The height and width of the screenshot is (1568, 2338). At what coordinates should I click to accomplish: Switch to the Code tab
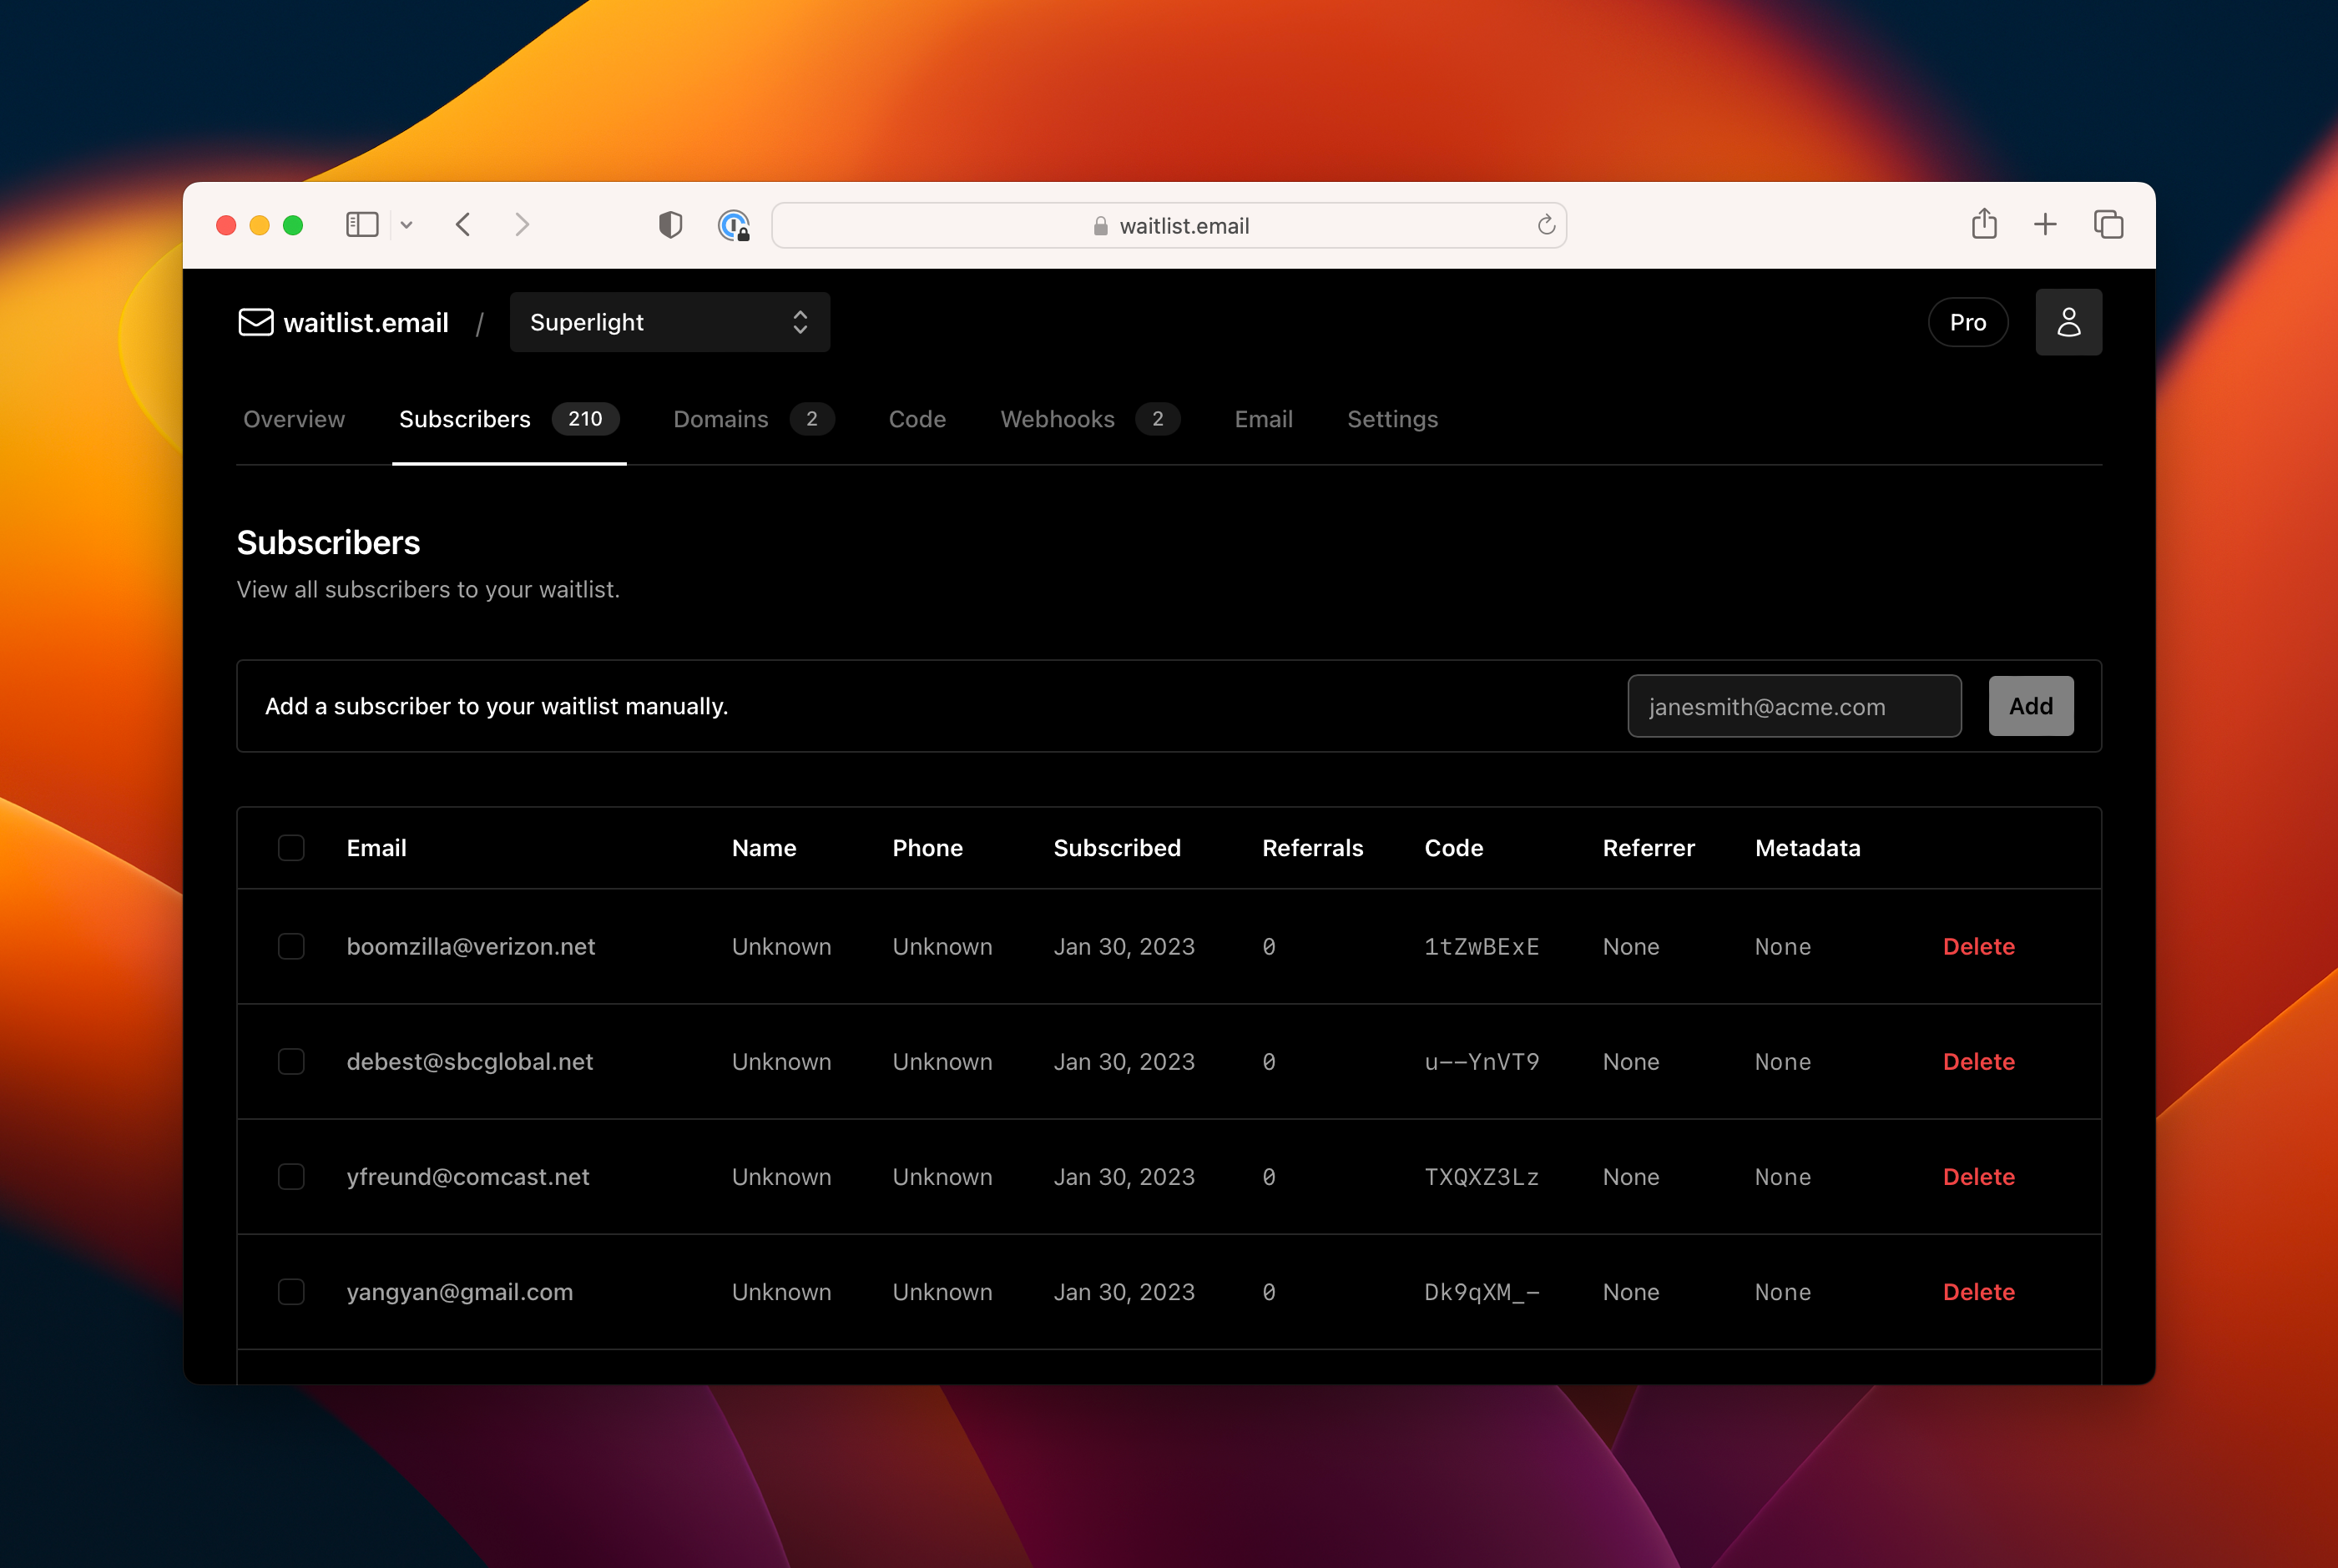(x=917, y=419)
